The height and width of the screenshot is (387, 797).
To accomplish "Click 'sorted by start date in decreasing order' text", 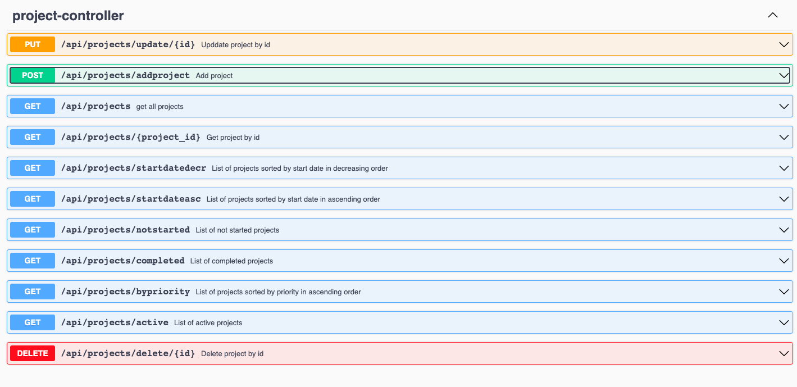I will (323, 168).
